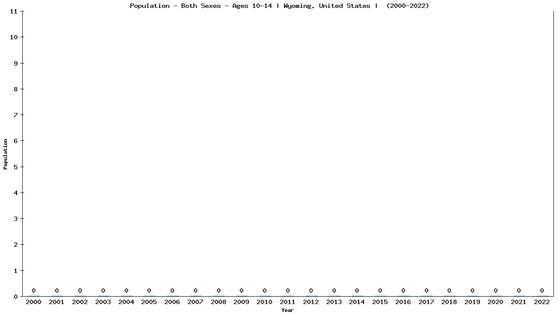Select the 2006 year label on x-axis

(172, 302)
